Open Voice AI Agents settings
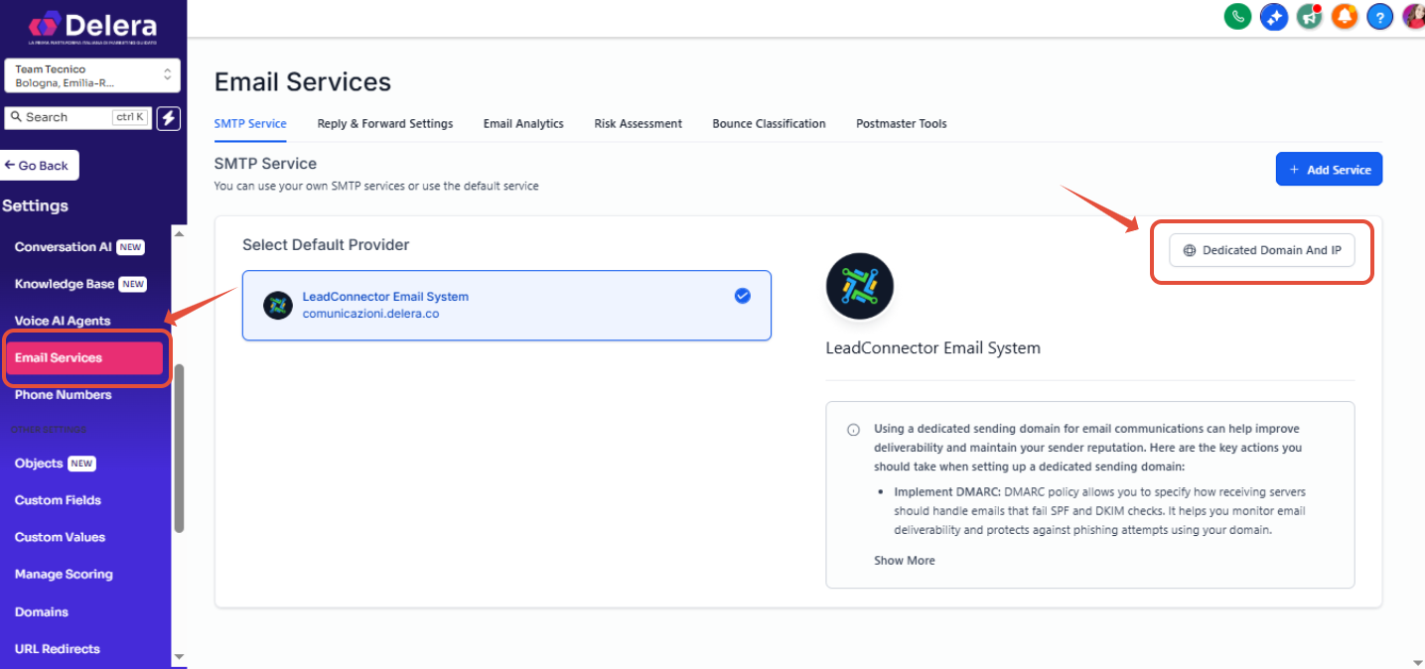The height and width of the screenshot is (669, 1425). click(63, 321)
